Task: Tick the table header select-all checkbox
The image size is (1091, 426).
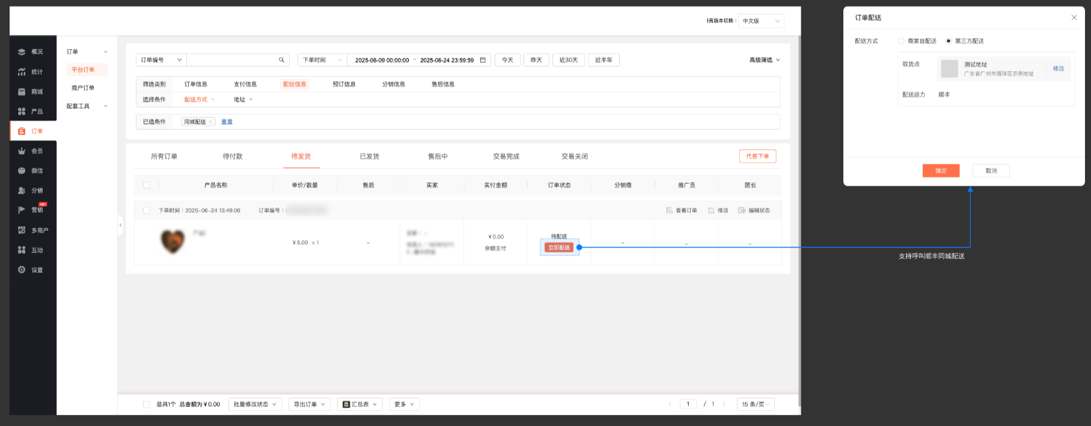Action: 146,185
